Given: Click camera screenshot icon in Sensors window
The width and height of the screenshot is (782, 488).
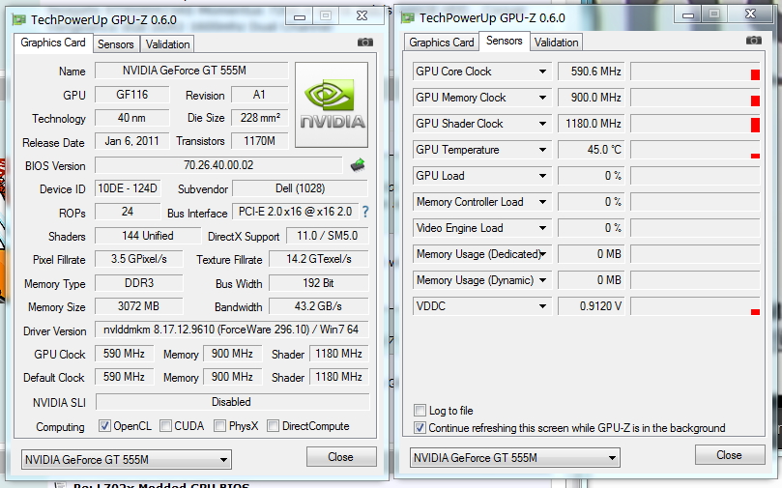Looking at the screenshot, I should coord(754,41).
